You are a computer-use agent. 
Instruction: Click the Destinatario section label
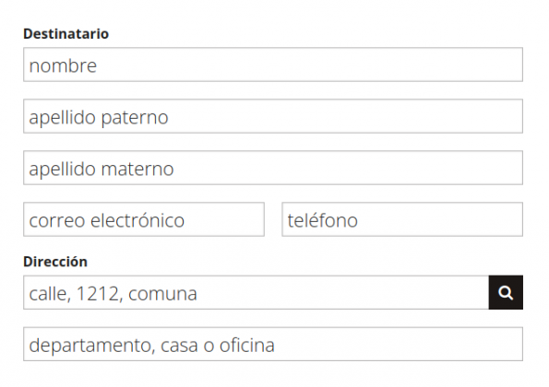pyautogui.click(x=66, y=34)
